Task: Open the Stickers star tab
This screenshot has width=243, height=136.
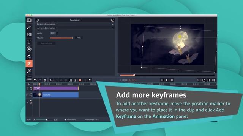Action: pyautogui.click(x=29, y=49)
